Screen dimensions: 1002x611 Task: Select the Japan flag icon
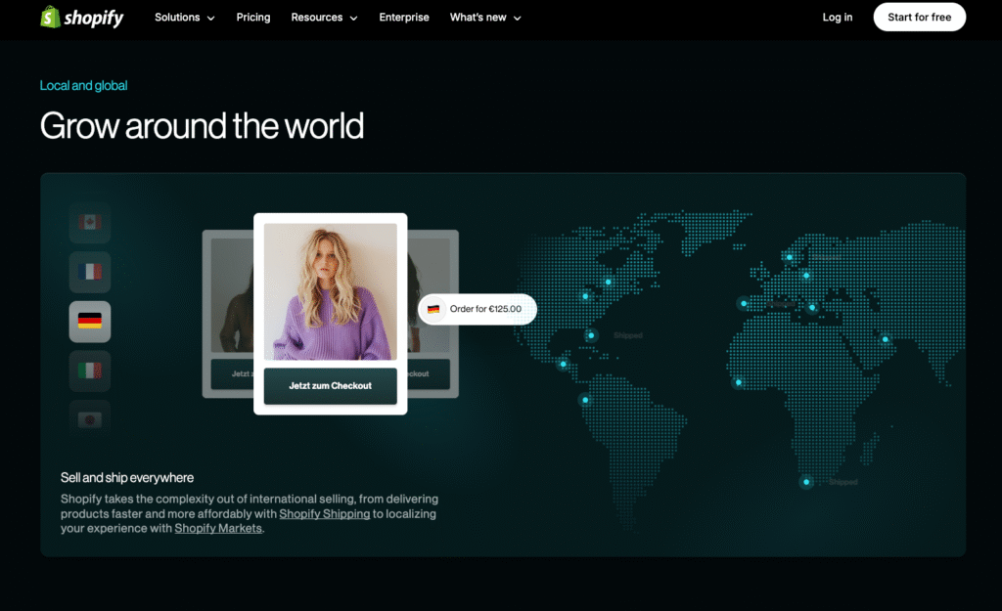click(x=90, y=419)
